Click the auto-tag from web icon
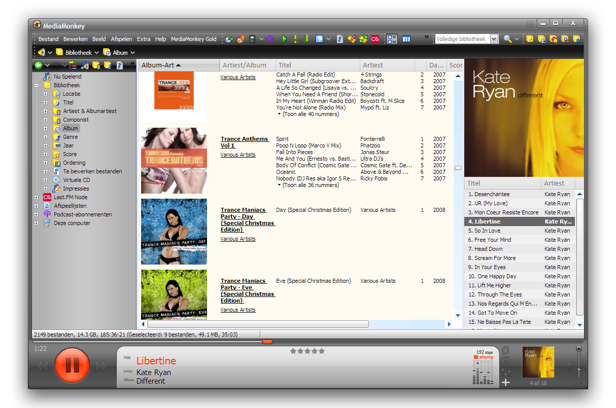This screenshot has height=408, width=616. [363, 39]
